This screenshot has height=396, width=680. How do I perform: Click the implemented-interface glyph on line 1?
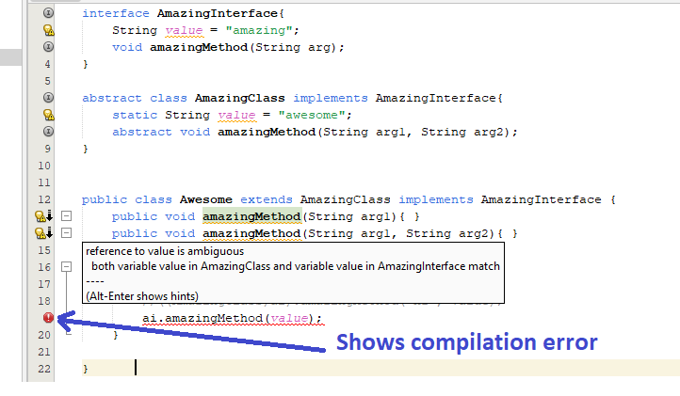click(48, 13)
